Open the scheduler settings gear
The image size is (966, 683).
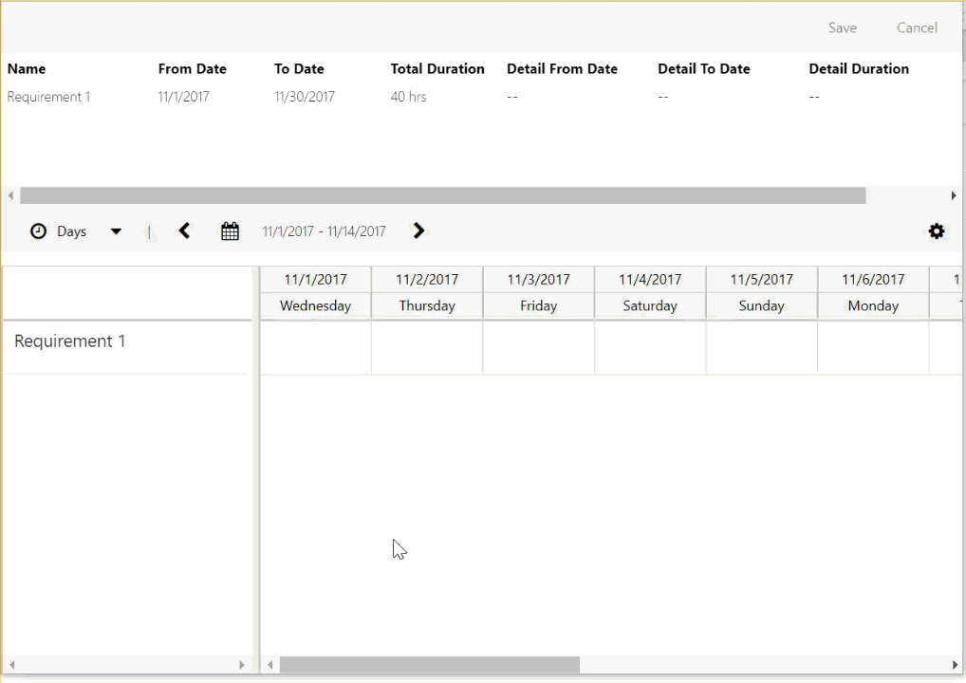[x=937, y=231]
